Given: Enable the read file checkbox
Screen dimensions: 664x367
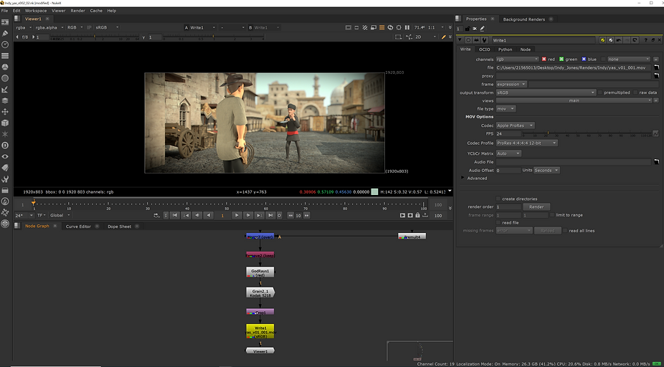Looking at the screenshot, I should pos(498,223).
